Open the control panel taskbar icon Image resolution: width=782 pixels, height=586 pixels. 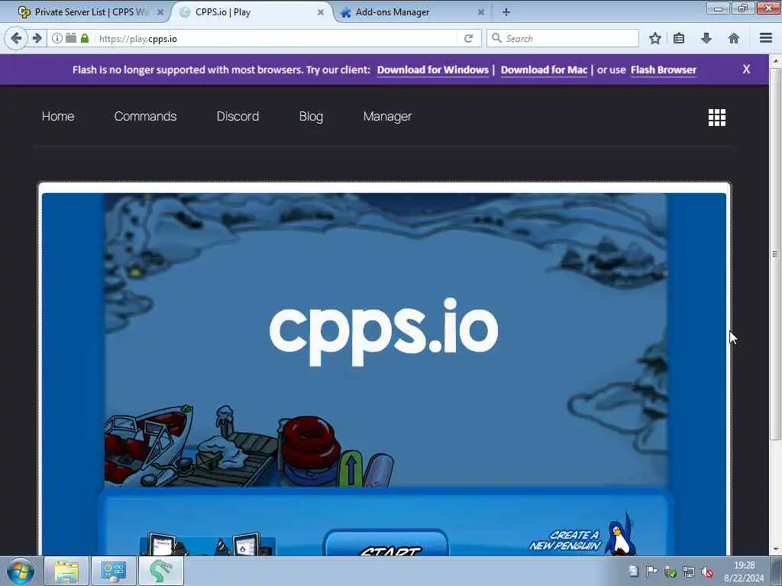point(113,571)
